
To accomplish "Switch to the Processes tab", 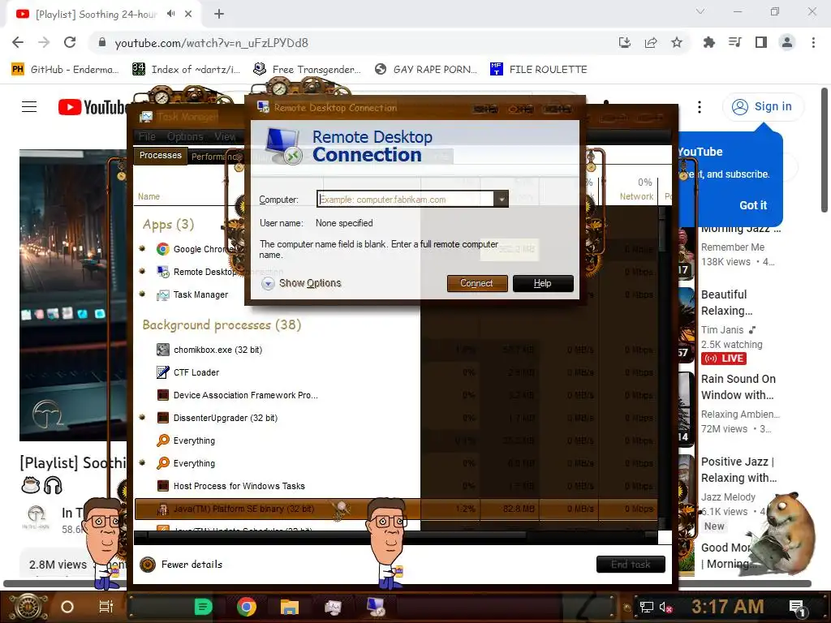I will point(161,155).
